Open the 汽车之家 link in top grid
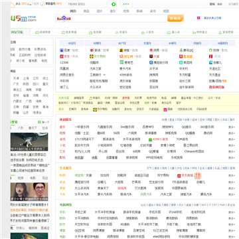The height and width of the screenshot is (239, 239). pos(96,69)
